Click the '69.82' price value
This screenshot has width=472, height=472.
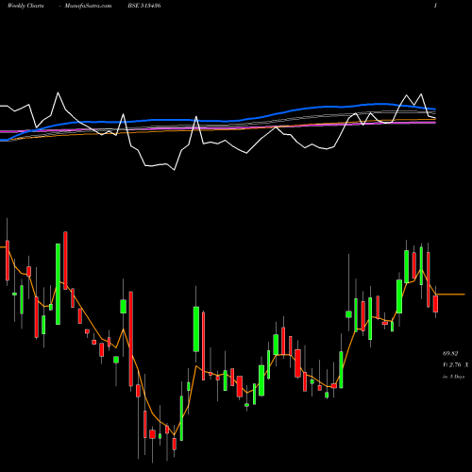pyautogui.click(x=450, y=354)
